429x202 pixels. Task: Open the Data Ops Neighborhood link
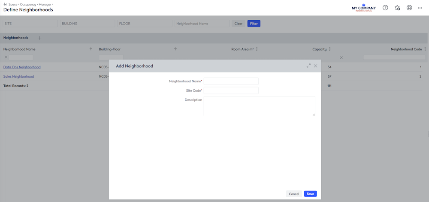tap(22, 67)
